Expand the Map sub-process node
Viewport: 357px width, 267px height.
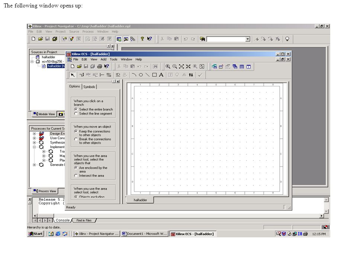coord(44,156)
